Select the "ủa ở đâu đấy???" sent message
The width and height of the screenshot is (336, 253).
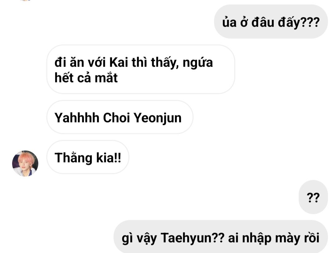271,22
